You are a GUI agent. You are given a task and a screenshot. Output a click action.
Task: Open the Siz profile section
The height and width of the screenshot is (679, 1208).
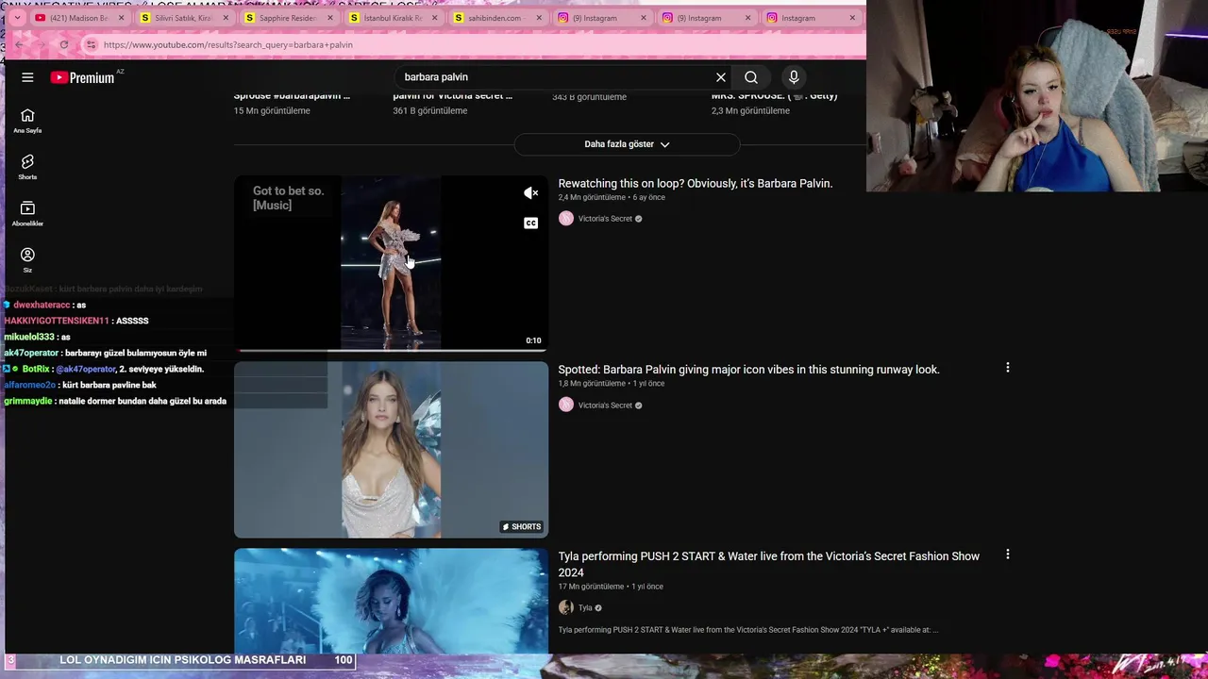point(27,260)
